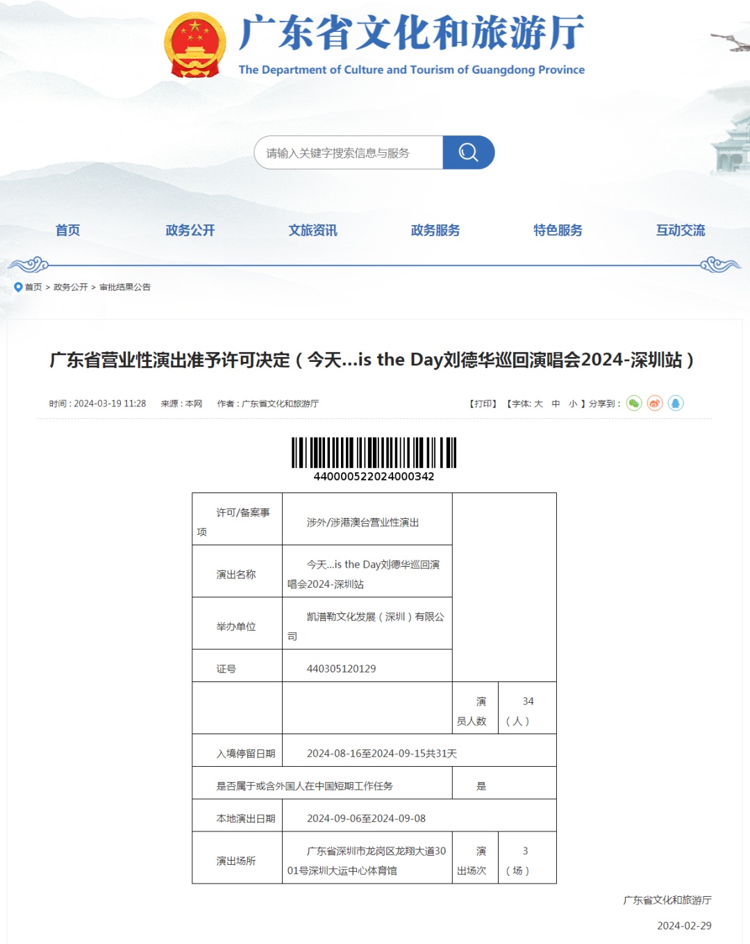Click the 是否属于或含外国人在中国短期工作任务 cell

click(322, 783)
